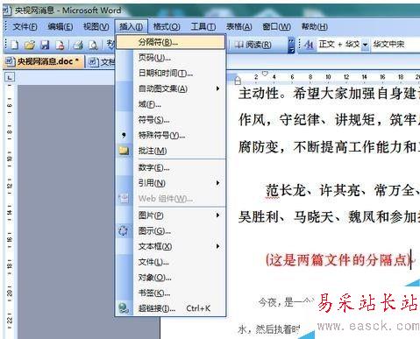Open the 格式(O) menu

tap(167, 26)
